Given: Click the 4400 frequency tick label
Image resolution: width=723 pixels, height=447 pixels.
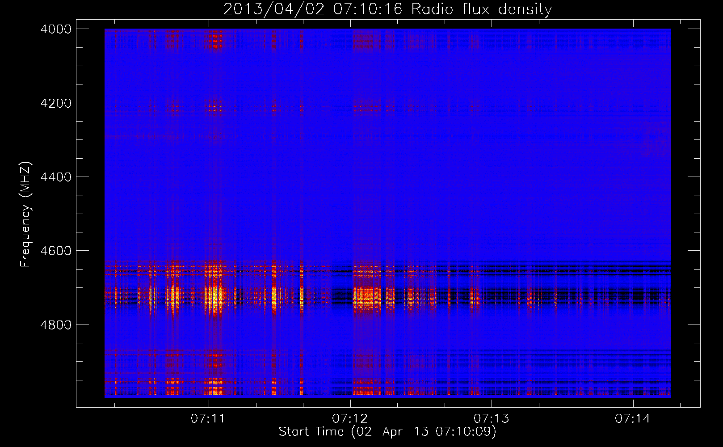Looking at the screenshot, I should pyautogui.click(x=56, y=177).
